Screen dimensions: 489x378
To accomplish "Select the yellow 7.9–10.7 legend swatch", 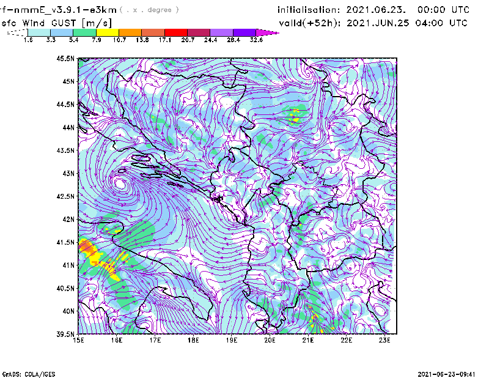I will pyautogui.click(x=108, y=32).
